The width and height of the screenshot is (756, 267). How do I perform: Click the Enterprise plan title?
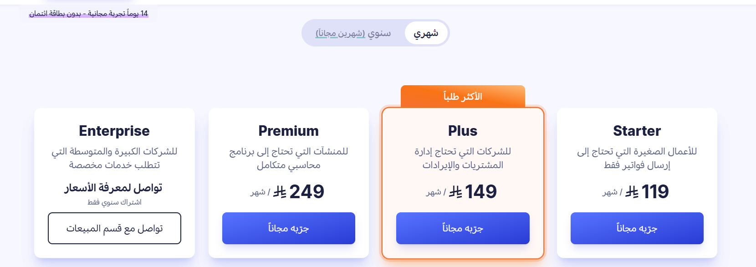coord(114,130)
